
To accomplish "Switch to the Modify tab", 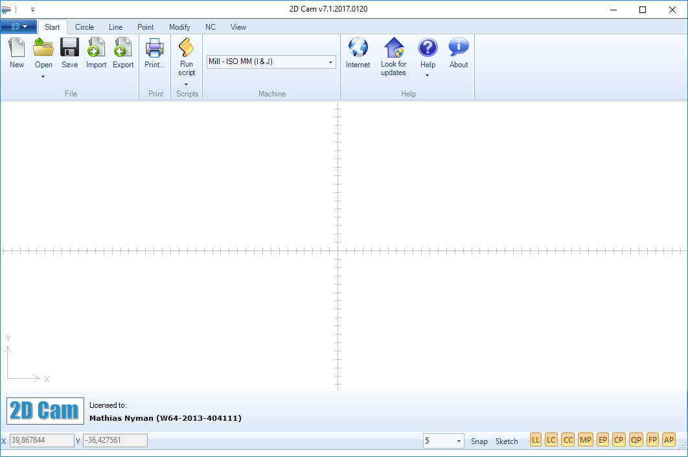I will (179, 27).
